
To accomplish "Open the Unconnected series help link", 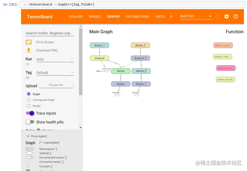I will click(66, 158).
